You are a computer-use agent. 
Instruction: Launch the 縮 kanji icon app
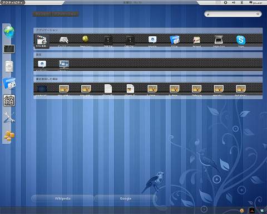click(x=9, y=100)
